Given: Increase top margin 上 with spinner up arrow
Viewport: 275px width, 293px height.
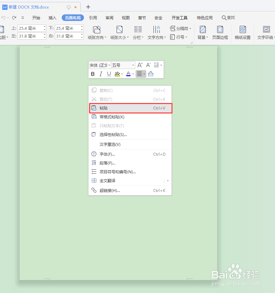Looking at the screenshot, I should click(44, 26).
